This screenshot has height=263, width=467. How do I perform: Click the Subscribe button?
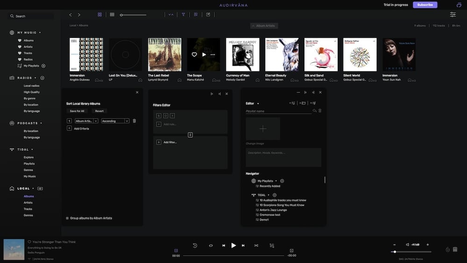click(x=425, y=5)
